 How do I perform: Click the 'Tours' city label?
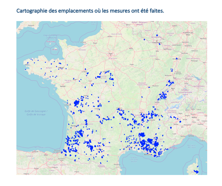click(90, 81)
